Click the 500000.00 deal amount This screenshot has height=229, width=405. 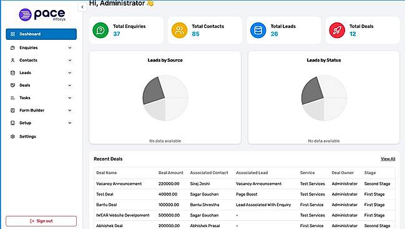click(x=169, y=215)
